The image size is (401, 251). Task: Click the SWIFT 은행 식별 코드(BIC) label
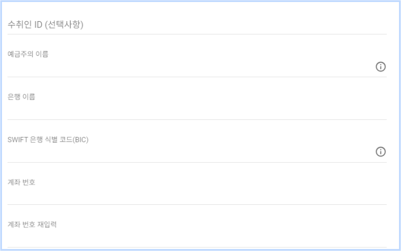click(48, 140)
